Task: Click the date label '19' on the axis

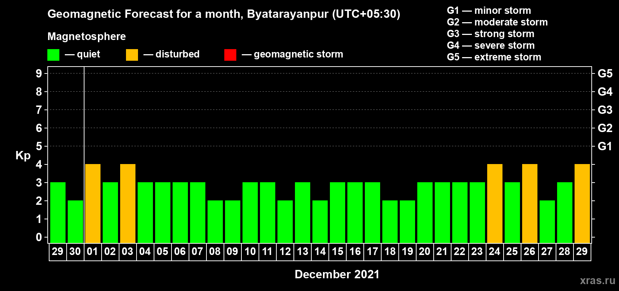Action: 407,251
